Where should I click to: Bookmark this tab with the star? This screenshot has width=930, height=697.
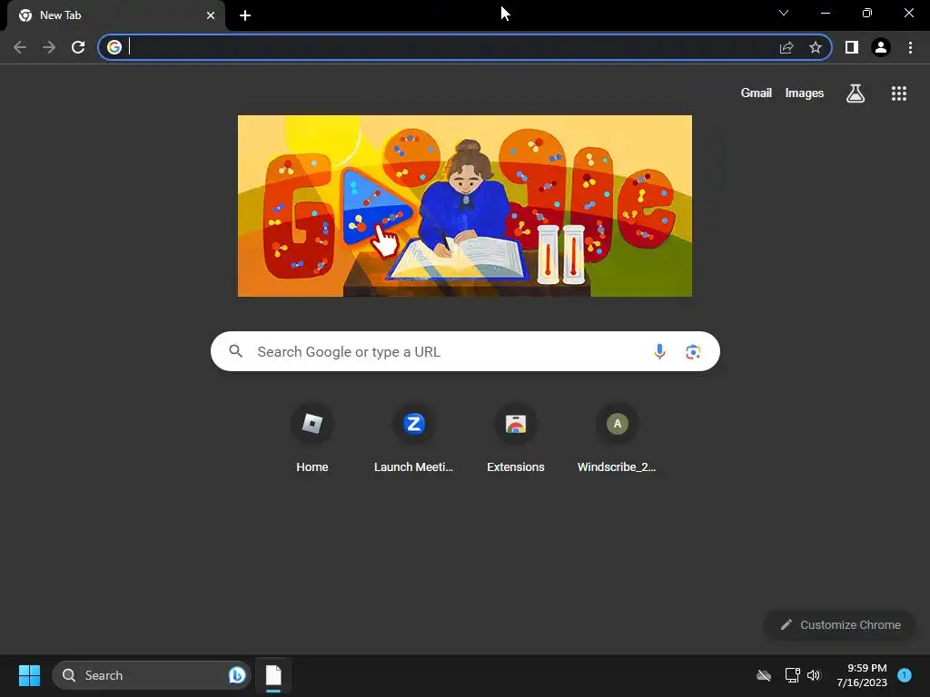816,47
